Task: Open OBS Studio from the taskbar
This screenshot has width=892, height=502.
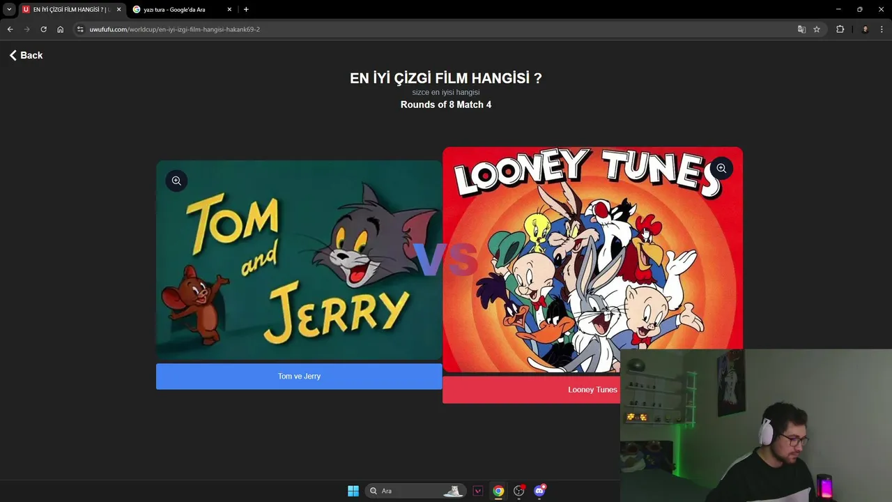Action: click(x=518, y=491)
